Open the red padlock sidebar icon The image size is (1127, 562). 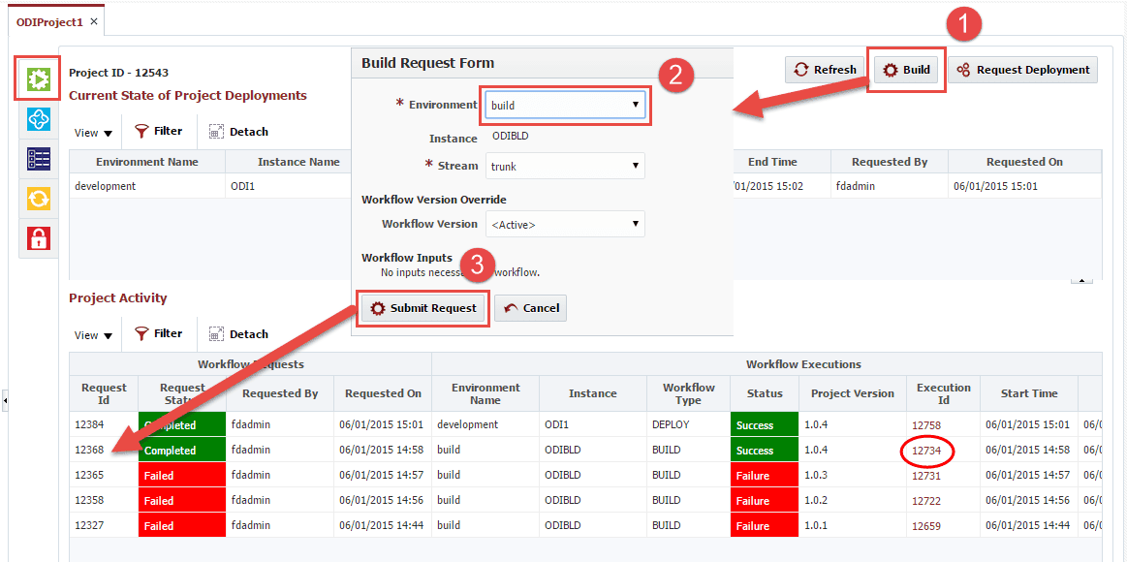click(x=38, y=237)
